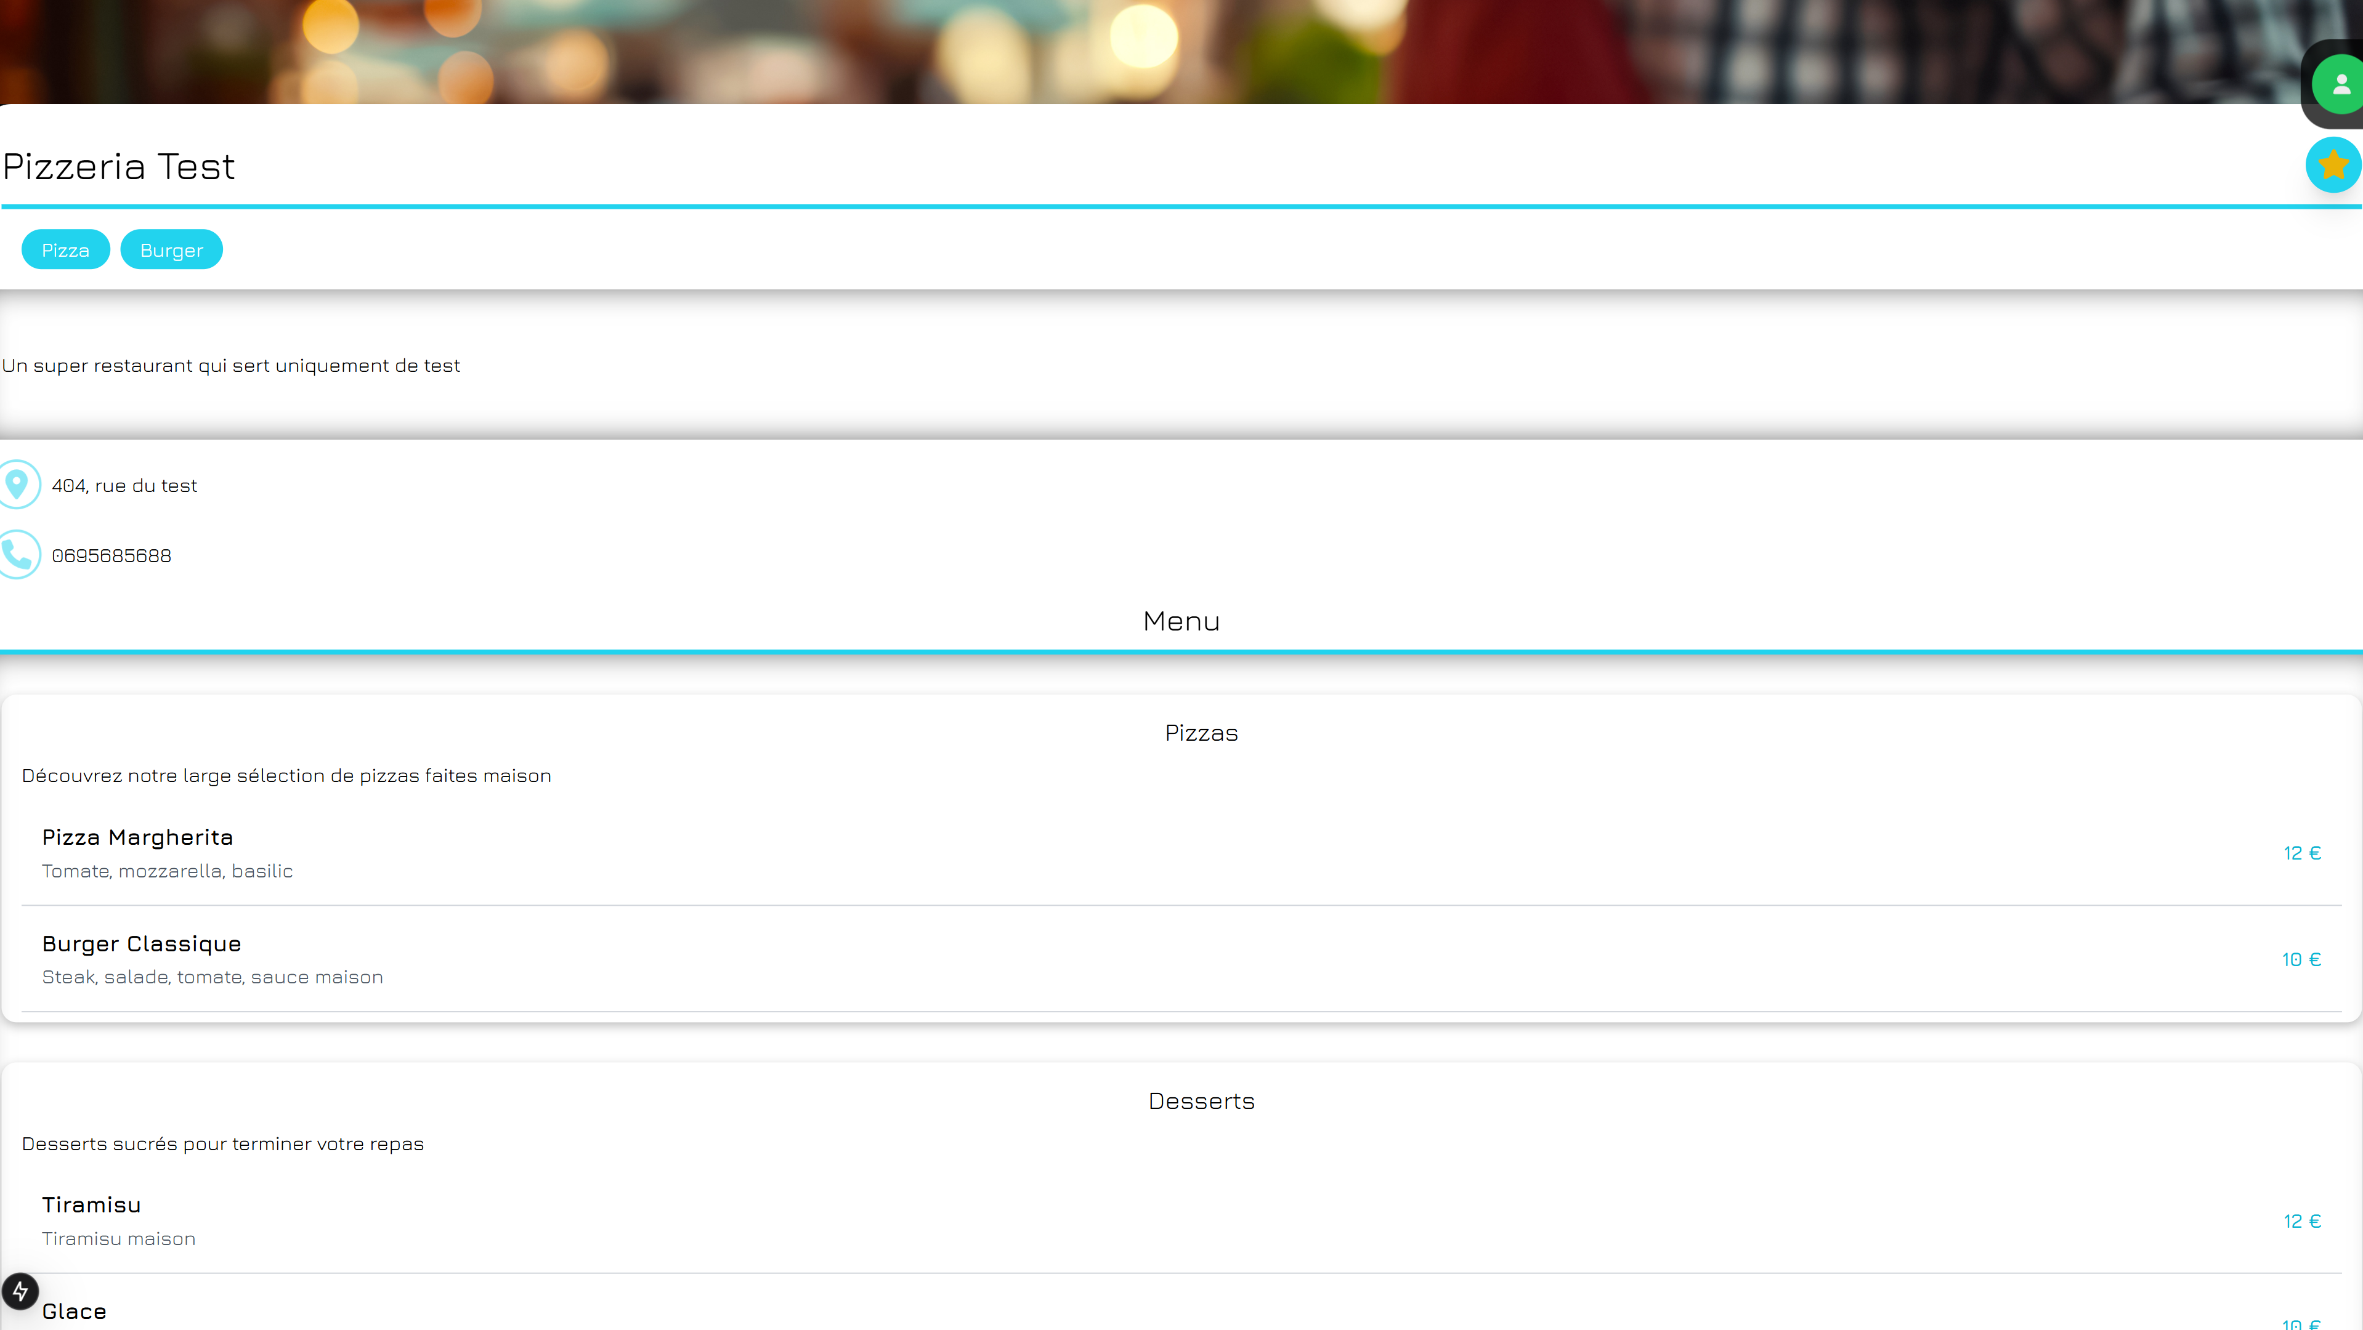Click the location pin icon
The height and width of the screenshot is (1330, 2363).
17,484
